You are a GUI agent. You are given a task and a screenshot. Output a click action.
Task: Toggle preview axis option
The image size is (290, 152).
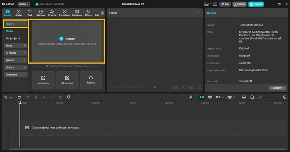(x=230, y=97)
